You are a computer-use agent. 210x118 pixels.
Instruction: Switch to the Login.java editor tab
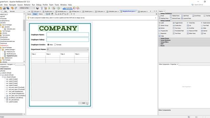pos(143,11)
